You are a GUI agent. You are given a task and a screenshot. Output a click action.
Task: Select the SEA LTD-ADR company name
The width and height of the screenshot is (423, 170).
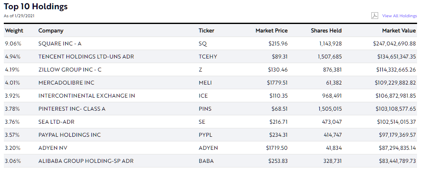point(56,122)
